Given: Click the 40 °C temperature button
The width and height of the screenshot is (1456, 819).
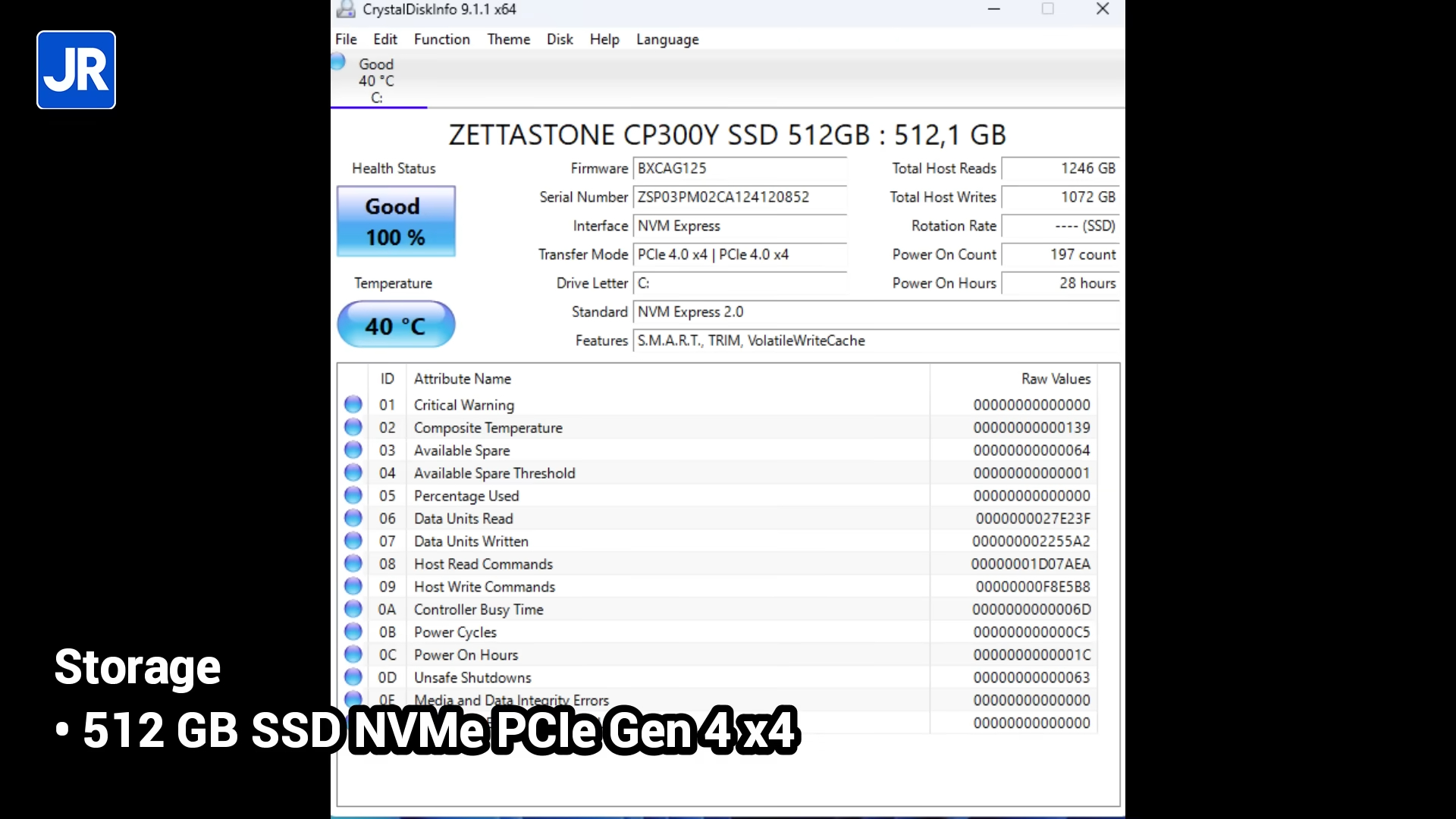Looking at the screenshot, I should (x=396, y=325).
